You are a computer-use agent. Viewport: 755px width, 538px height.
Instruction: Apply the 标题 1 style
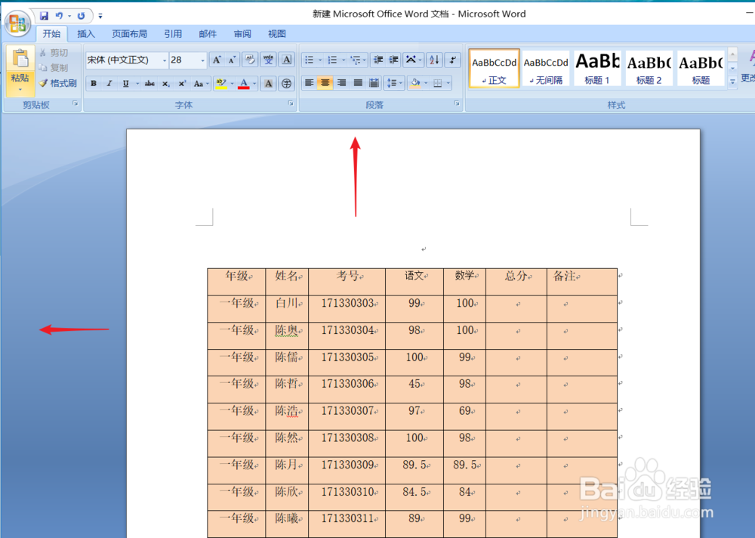click(x=597, y=68)
